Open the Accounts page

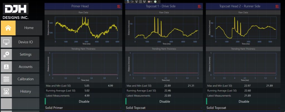25,67
